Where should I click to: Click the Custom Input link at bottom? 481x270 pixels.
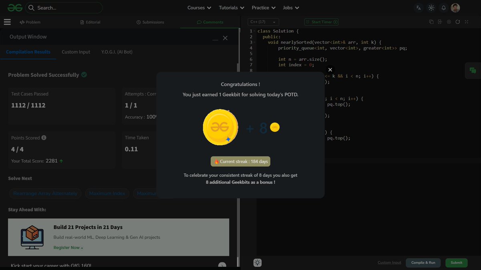click(x=389, y=263)
